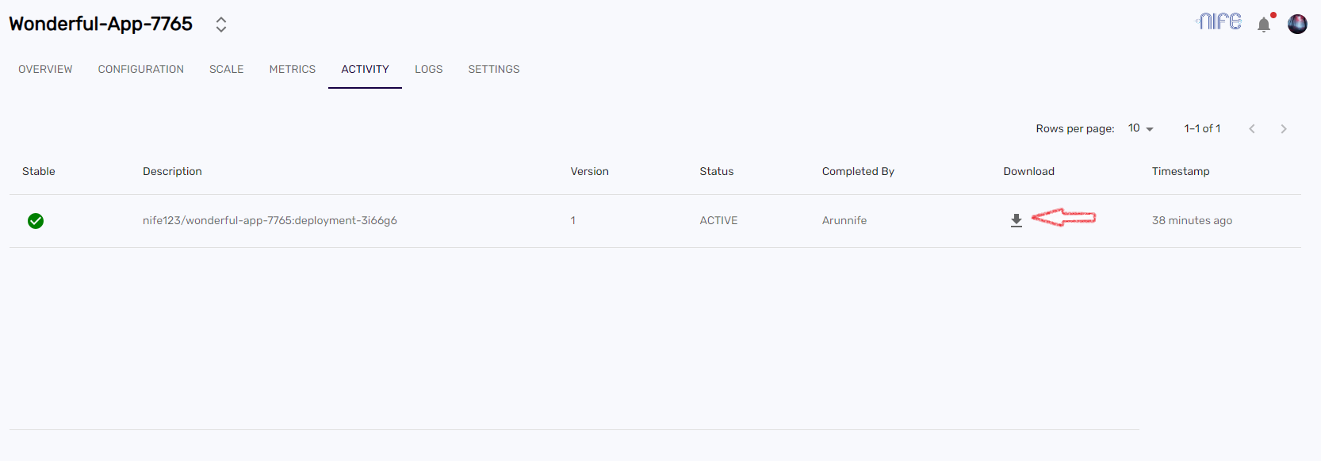Screen dimensions: 1321x461
Task: Switch to the Configuration tab
Action: [x=140, y=69]
